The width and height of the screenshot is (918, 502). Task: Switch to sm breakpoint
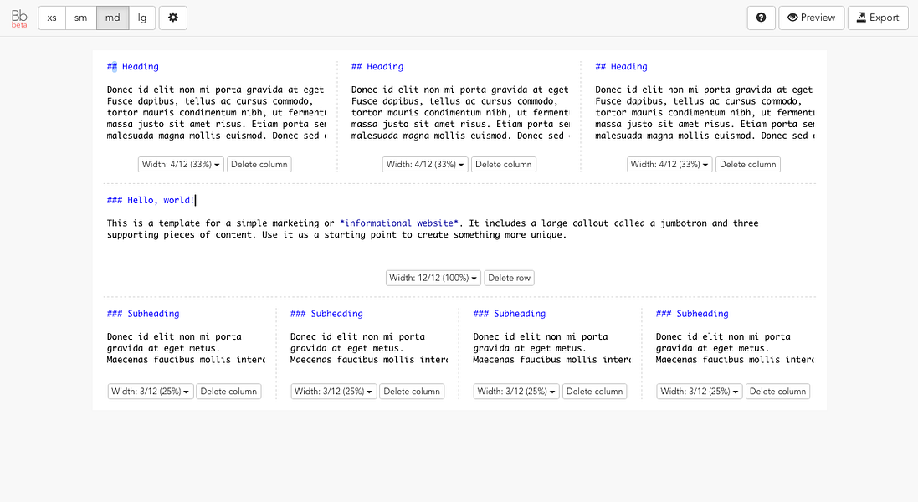pos(80,18)
